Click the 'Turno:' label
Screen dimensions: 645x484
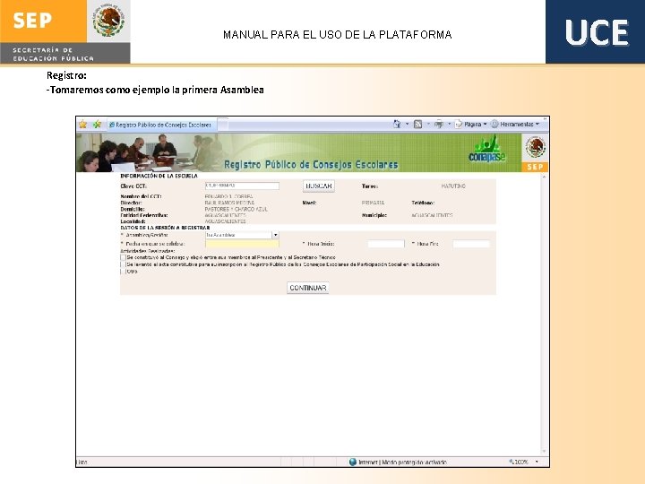click(370, 186)
